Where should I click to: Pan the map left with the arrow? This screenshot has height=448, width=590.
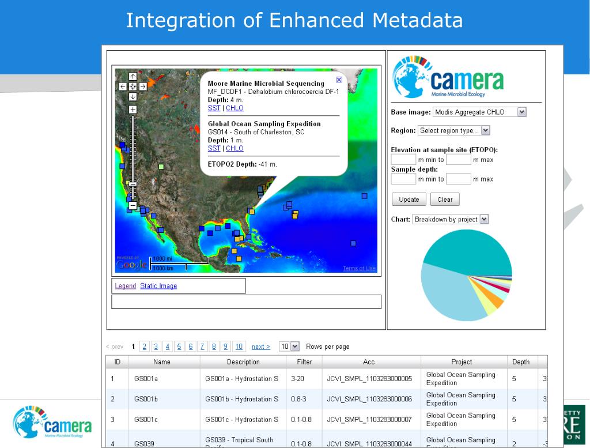[x=123, y=86]
